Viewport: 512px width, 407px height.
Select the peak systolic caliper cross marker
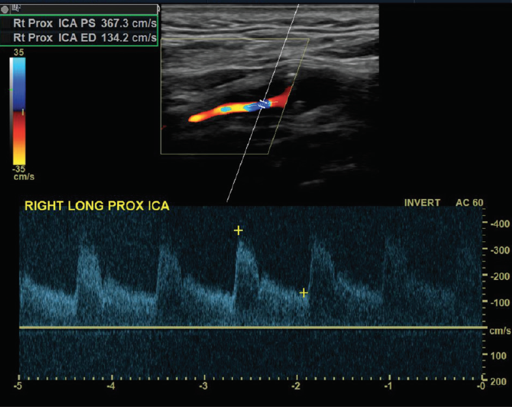click(238, 230)
